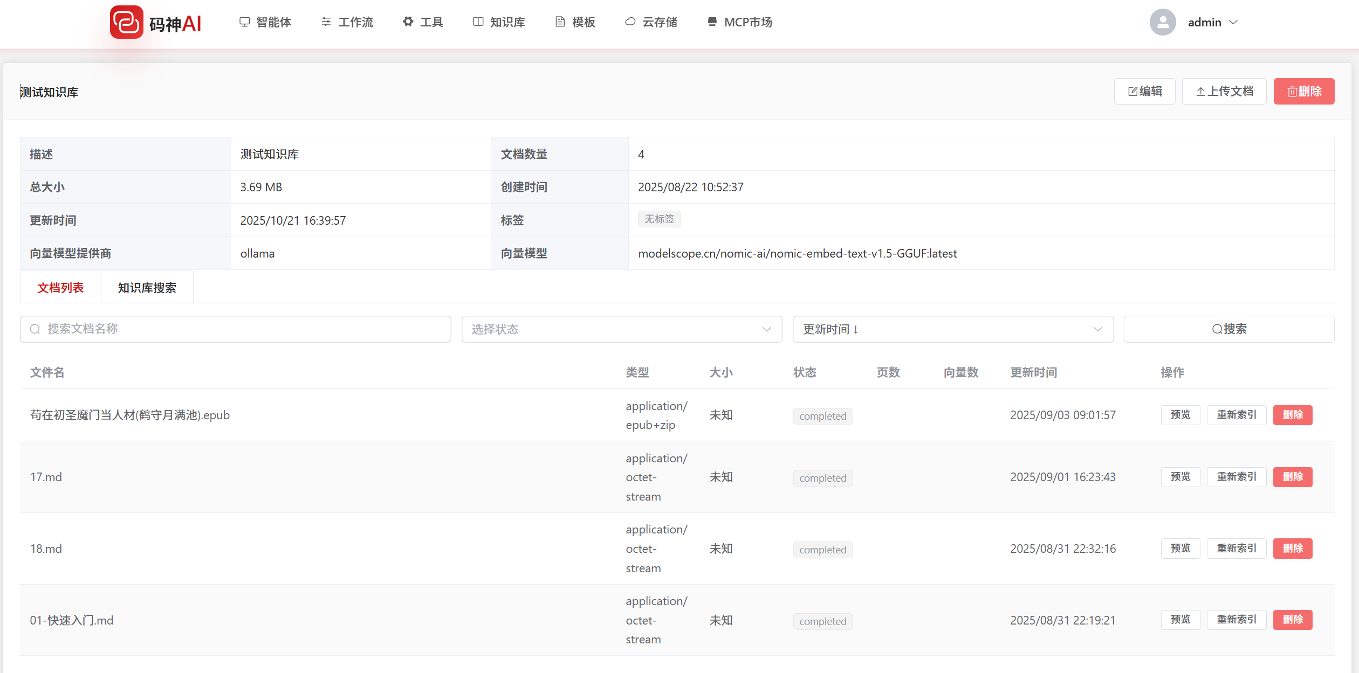1359x673 pixels.
Task: Click the 知识库 book icon
Action: 478,22
